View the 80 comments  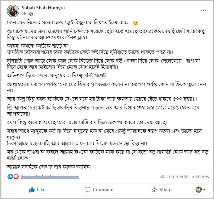(174, 177)
